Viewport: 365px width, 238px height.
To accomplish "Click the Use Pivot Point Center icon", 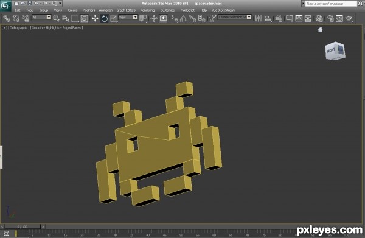I will [x=143, y=18].
